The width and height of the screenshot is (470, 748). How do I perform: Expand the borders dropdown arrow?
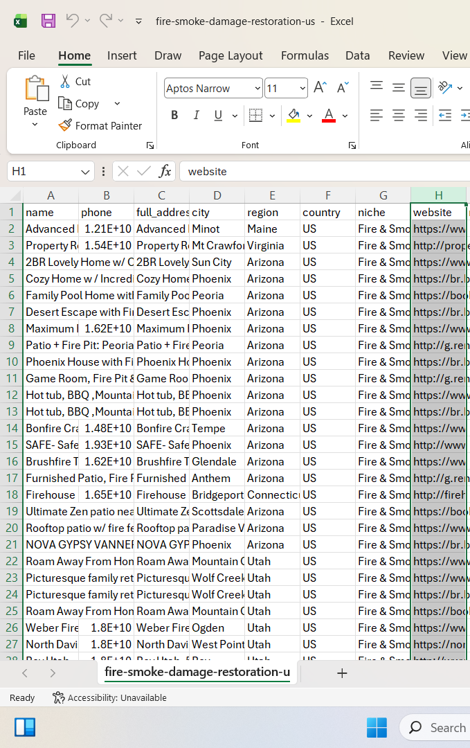272,116
